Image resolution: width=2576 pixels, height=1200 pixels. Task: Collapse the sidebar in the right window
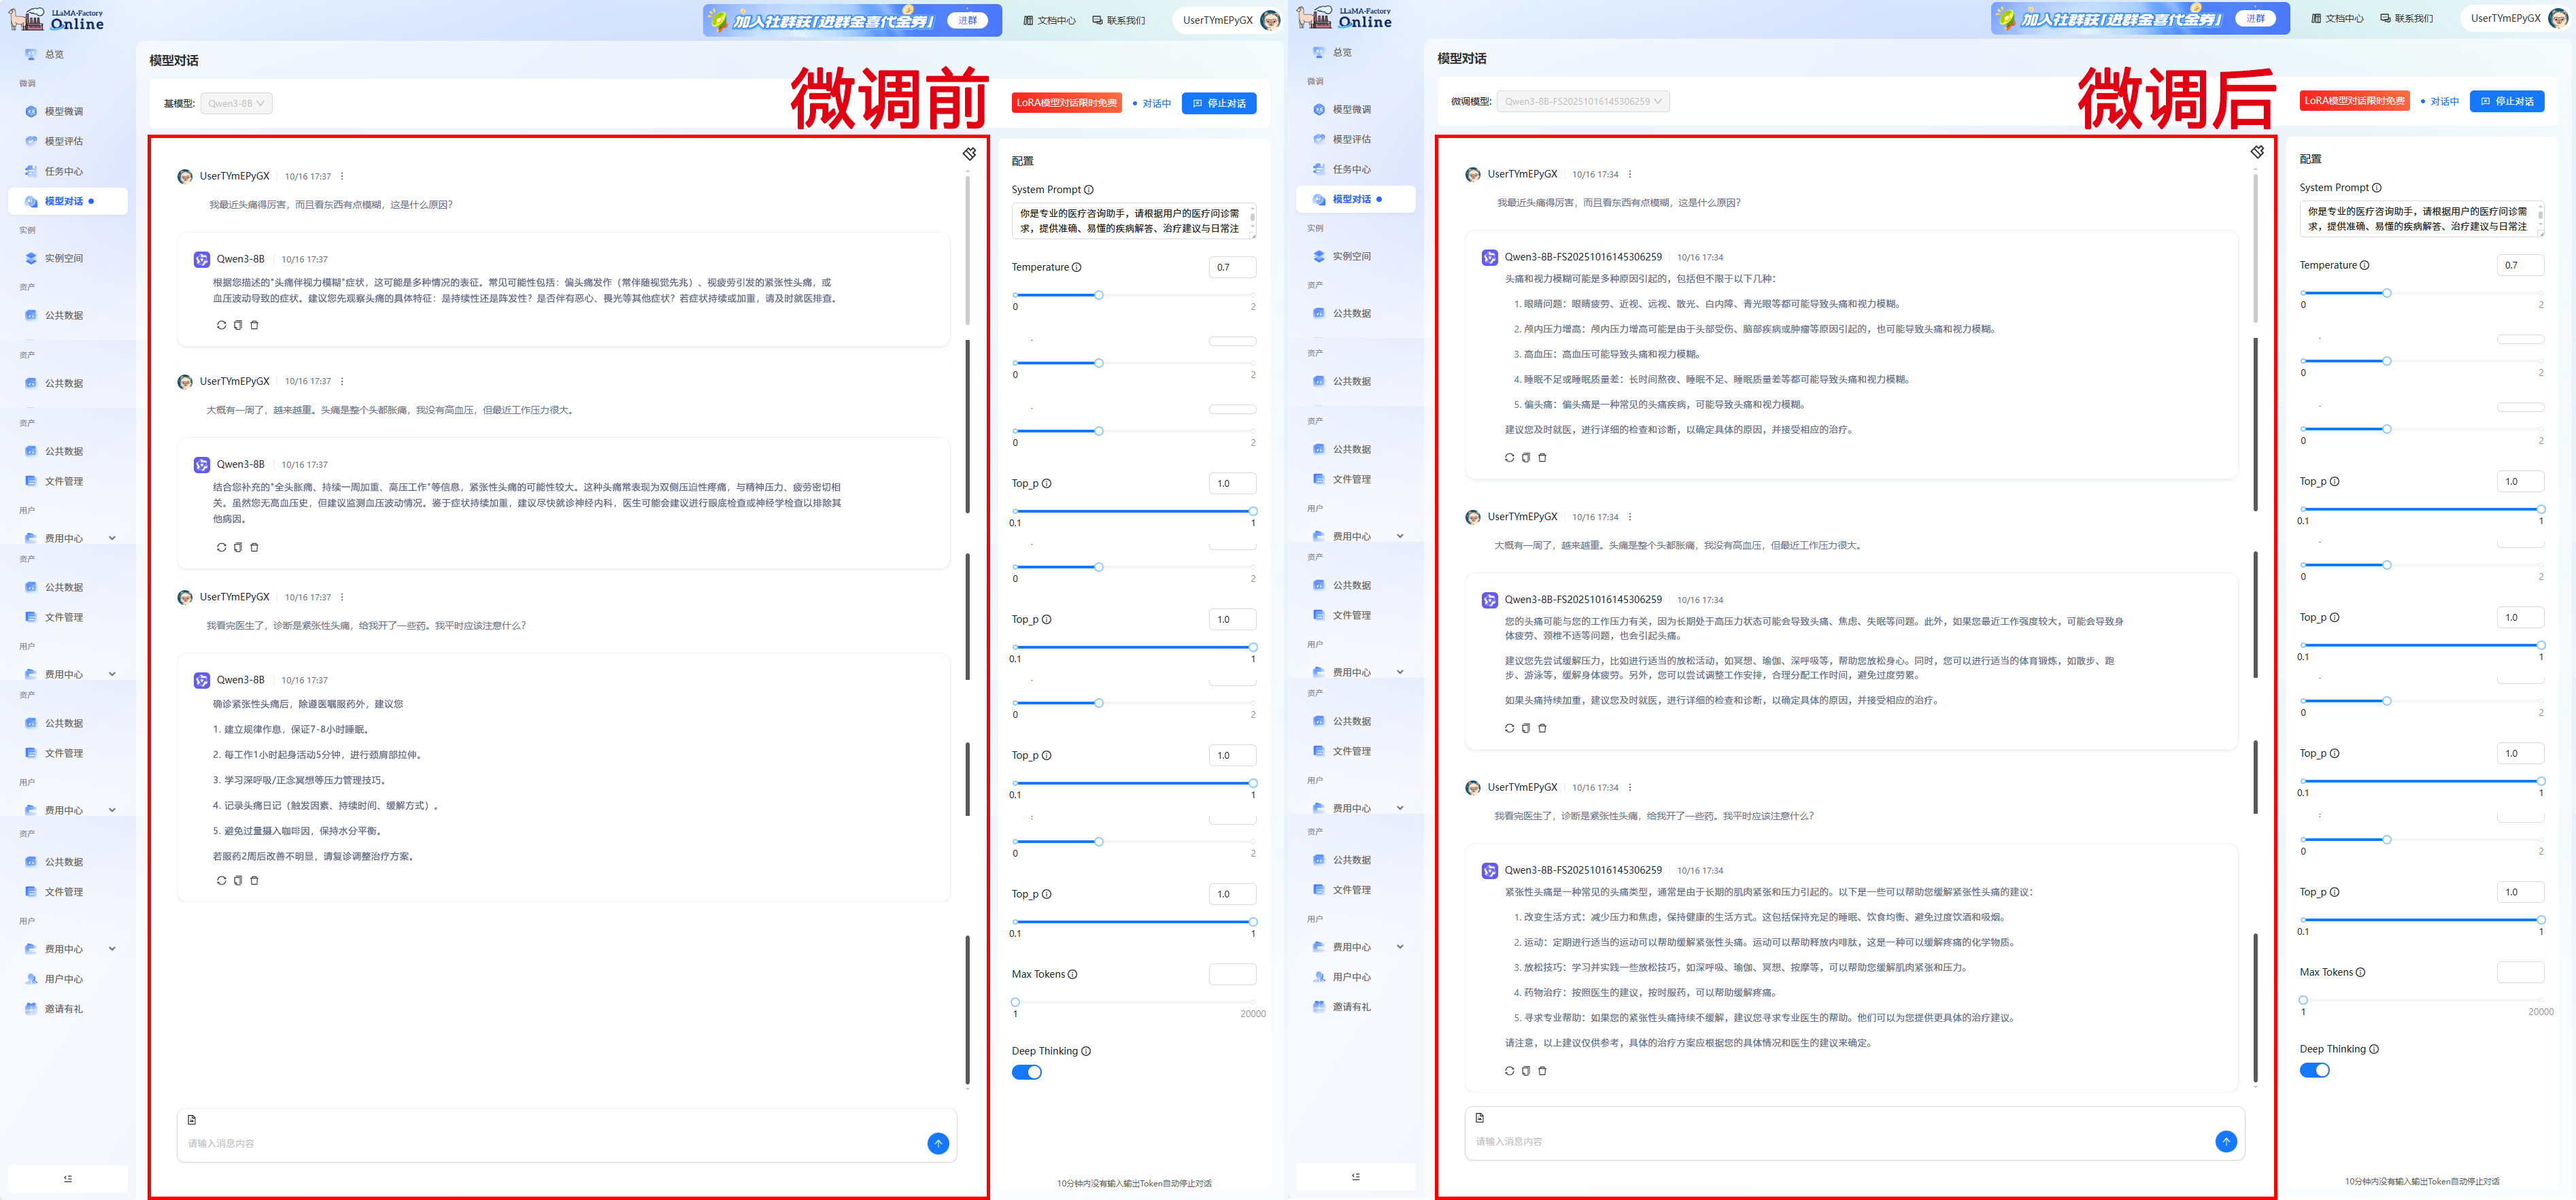pos(1356,1176)
